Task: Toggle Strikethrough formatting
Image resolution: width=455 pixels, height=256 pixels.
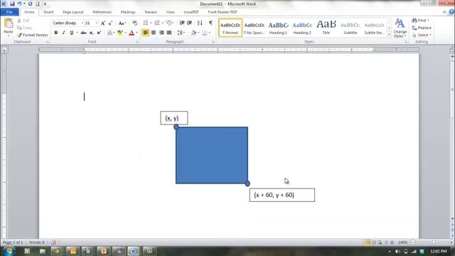Action: coord(84,33)
